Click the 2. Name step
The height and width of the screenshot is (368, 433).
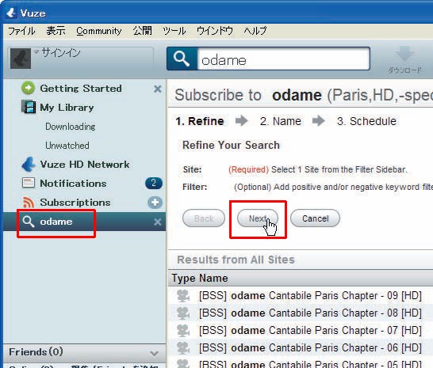(280, 121)
